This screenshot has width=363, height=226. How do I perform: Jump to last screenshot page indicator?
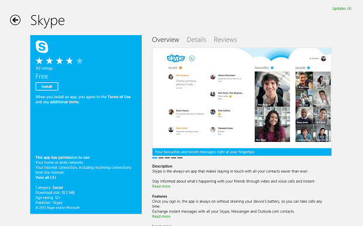[x=180, y=158]
